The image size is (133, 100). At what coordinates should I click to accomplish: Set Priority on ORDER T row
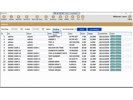point(118,39)
